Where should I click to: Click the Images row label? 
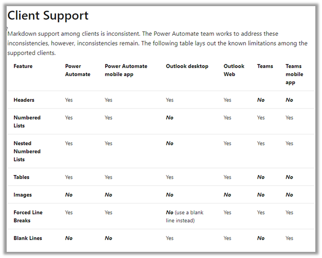click(23, 195)
